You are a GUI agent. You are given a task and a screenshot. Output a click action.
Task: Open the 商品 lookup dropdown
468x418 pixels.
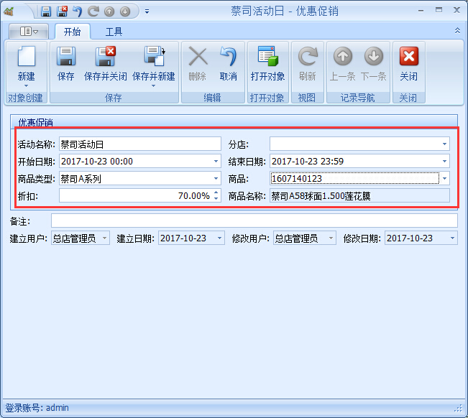[444, 179]
